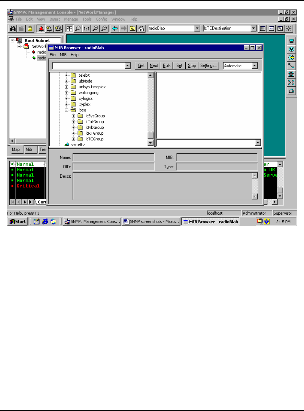This screenshot has height=411, width=304.
Task: Click the security node icon in MIB tree
Action: pyautogui.click(x=67, y=145)
